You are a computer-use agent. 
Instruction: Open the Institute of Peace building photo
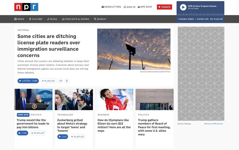[155, 99]
